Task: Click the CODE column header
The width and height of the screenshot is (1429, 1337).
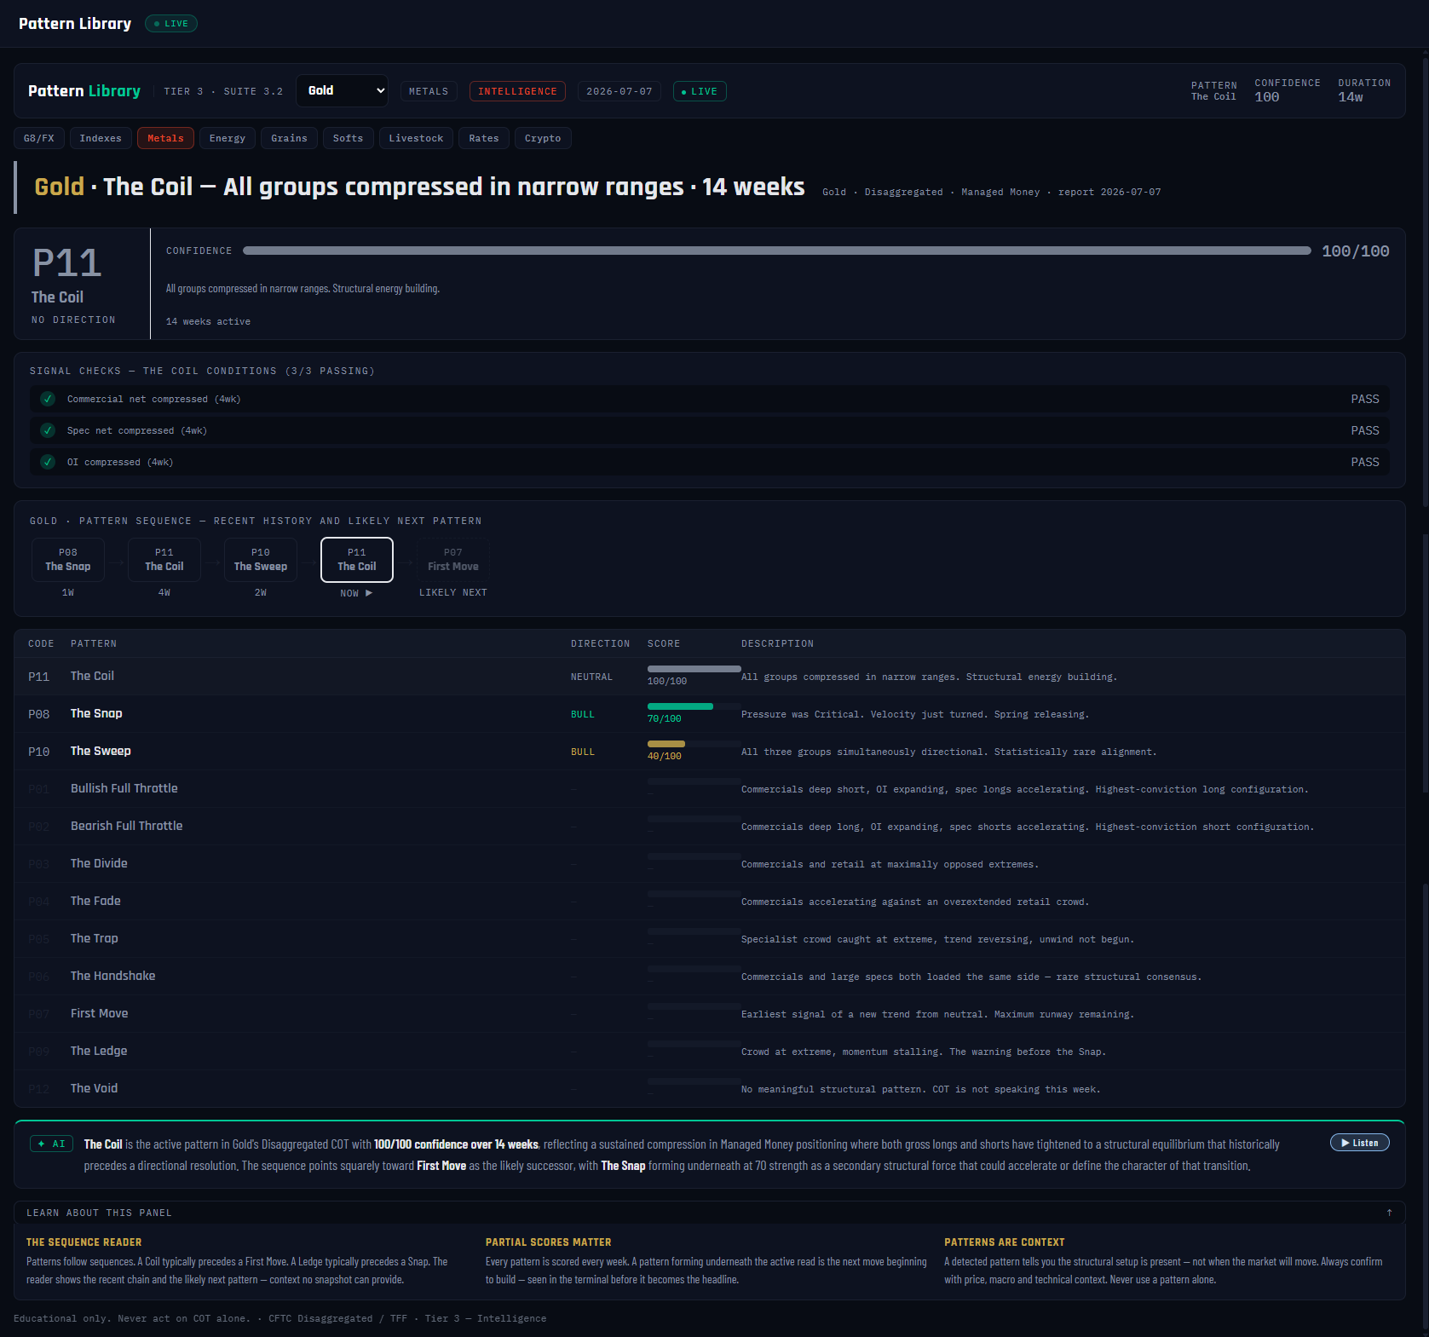Action: pyautogui.click(x=41, y=643)
